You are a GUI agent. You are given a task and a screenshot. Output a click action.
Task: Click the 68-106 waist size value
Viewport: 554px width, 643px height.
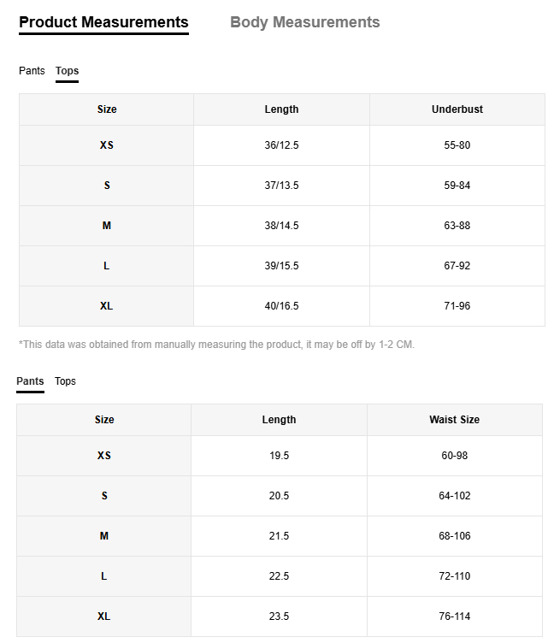[454, 536]
